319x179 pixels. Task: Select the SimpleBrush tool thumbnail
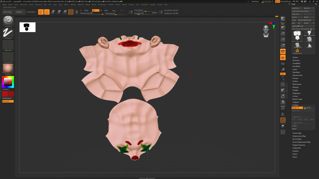(x=297, y=51)
